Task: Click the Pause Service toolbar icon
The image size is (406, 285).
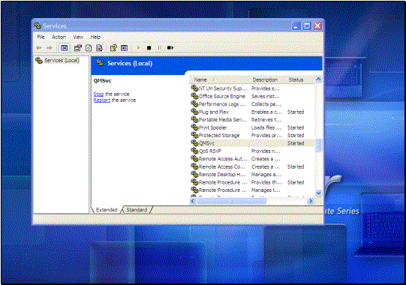Action: click(x=160, y=48)
